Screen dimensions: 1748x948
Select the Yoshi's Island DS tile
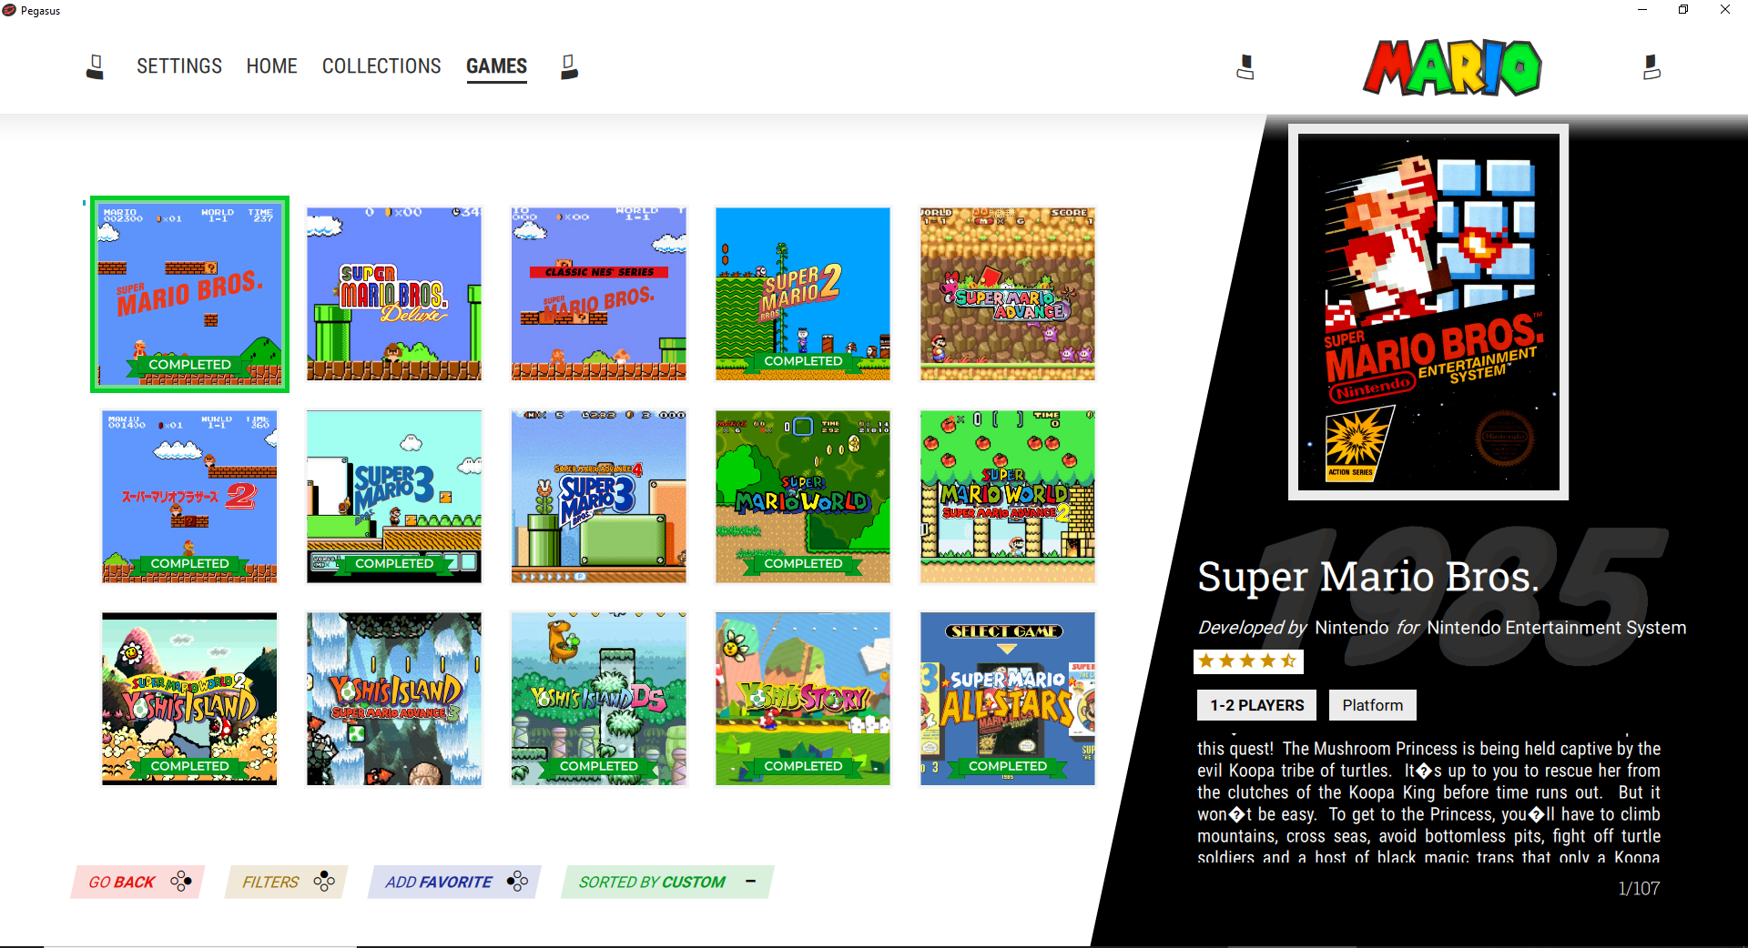click(x=599, y=699)
